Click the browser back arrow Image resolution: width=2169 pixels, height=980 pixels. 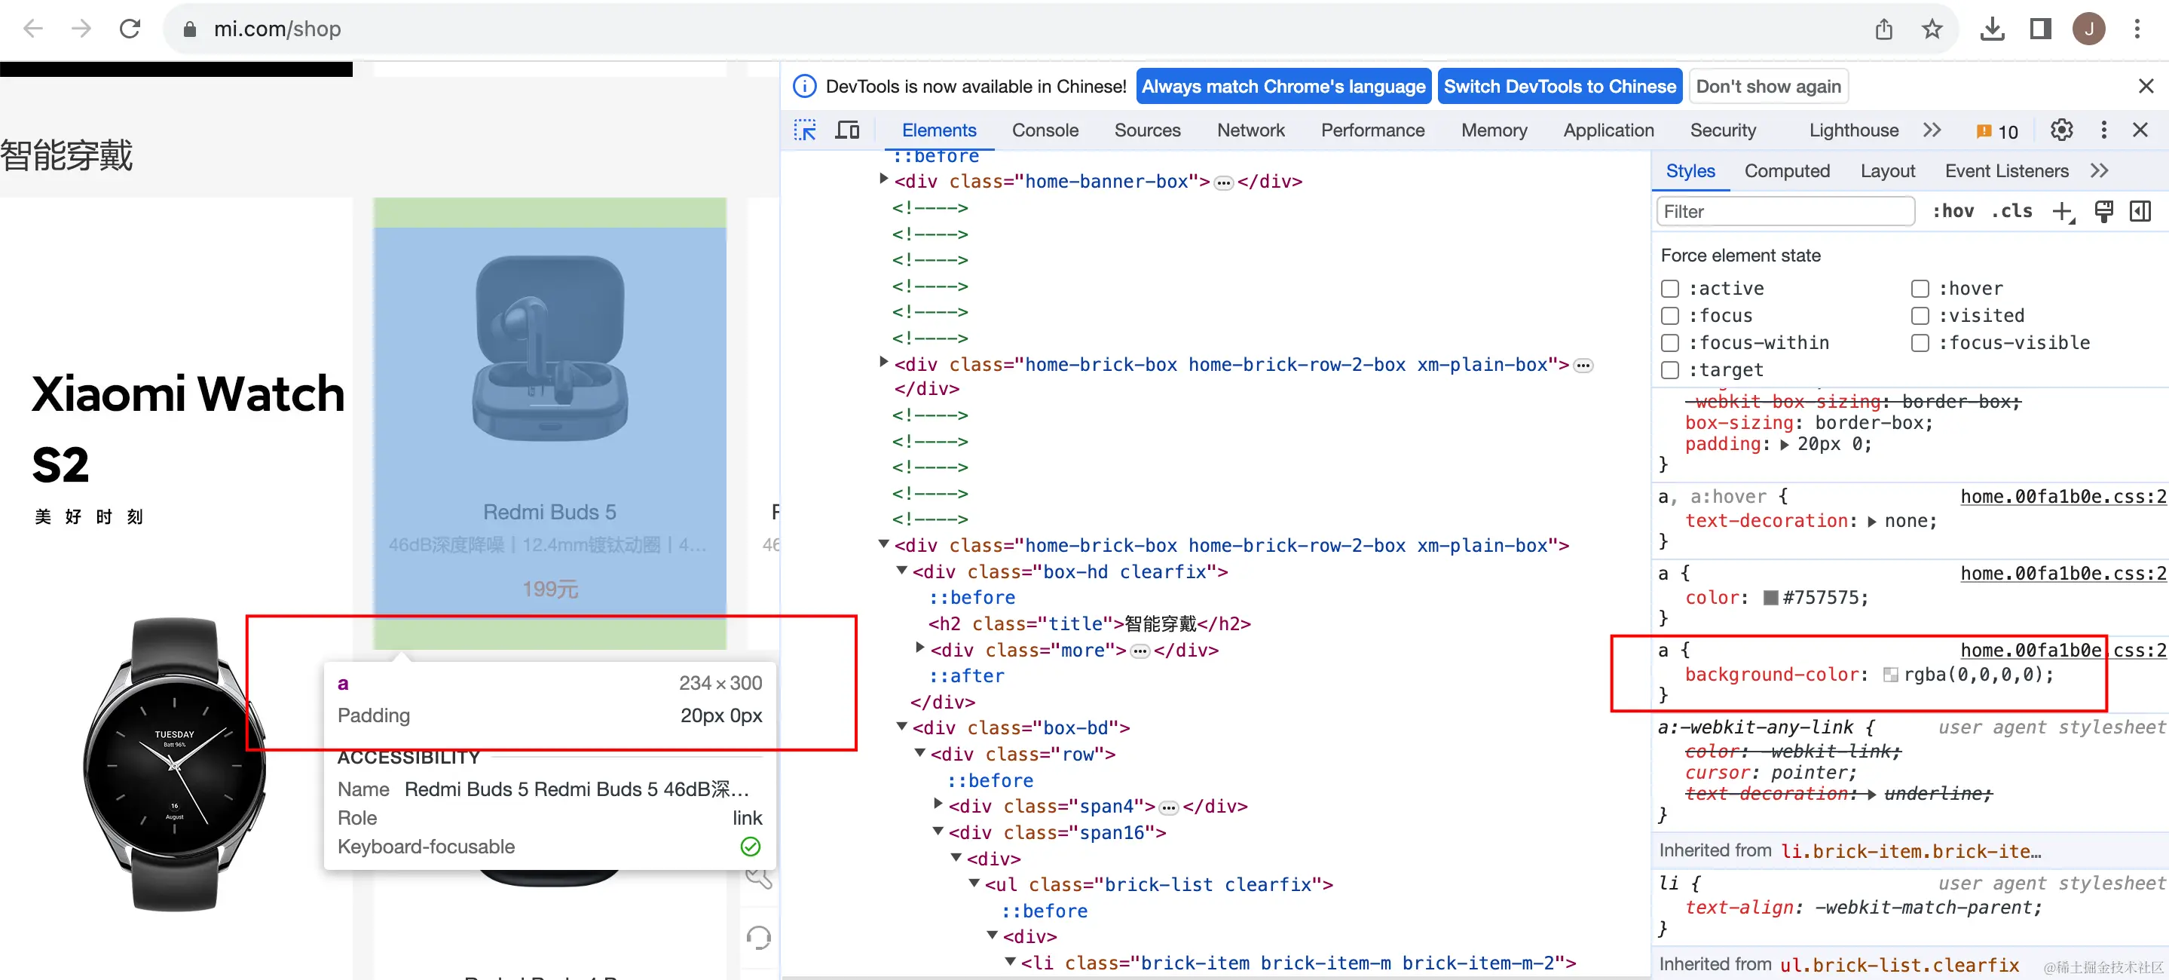33,29
